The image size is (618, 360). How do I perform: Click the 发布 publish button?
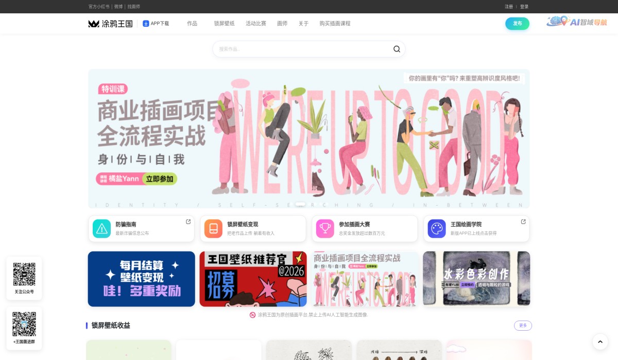pos(517,24)
